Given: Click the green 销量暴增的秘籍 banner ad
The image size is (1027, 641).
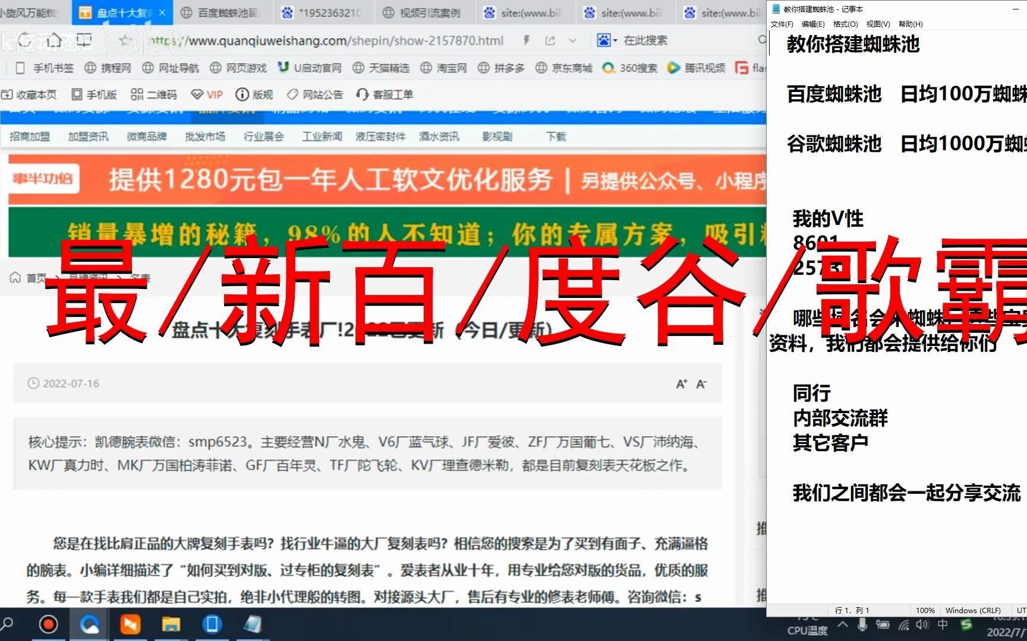Looking at the screenshot, I should [388, 232].
